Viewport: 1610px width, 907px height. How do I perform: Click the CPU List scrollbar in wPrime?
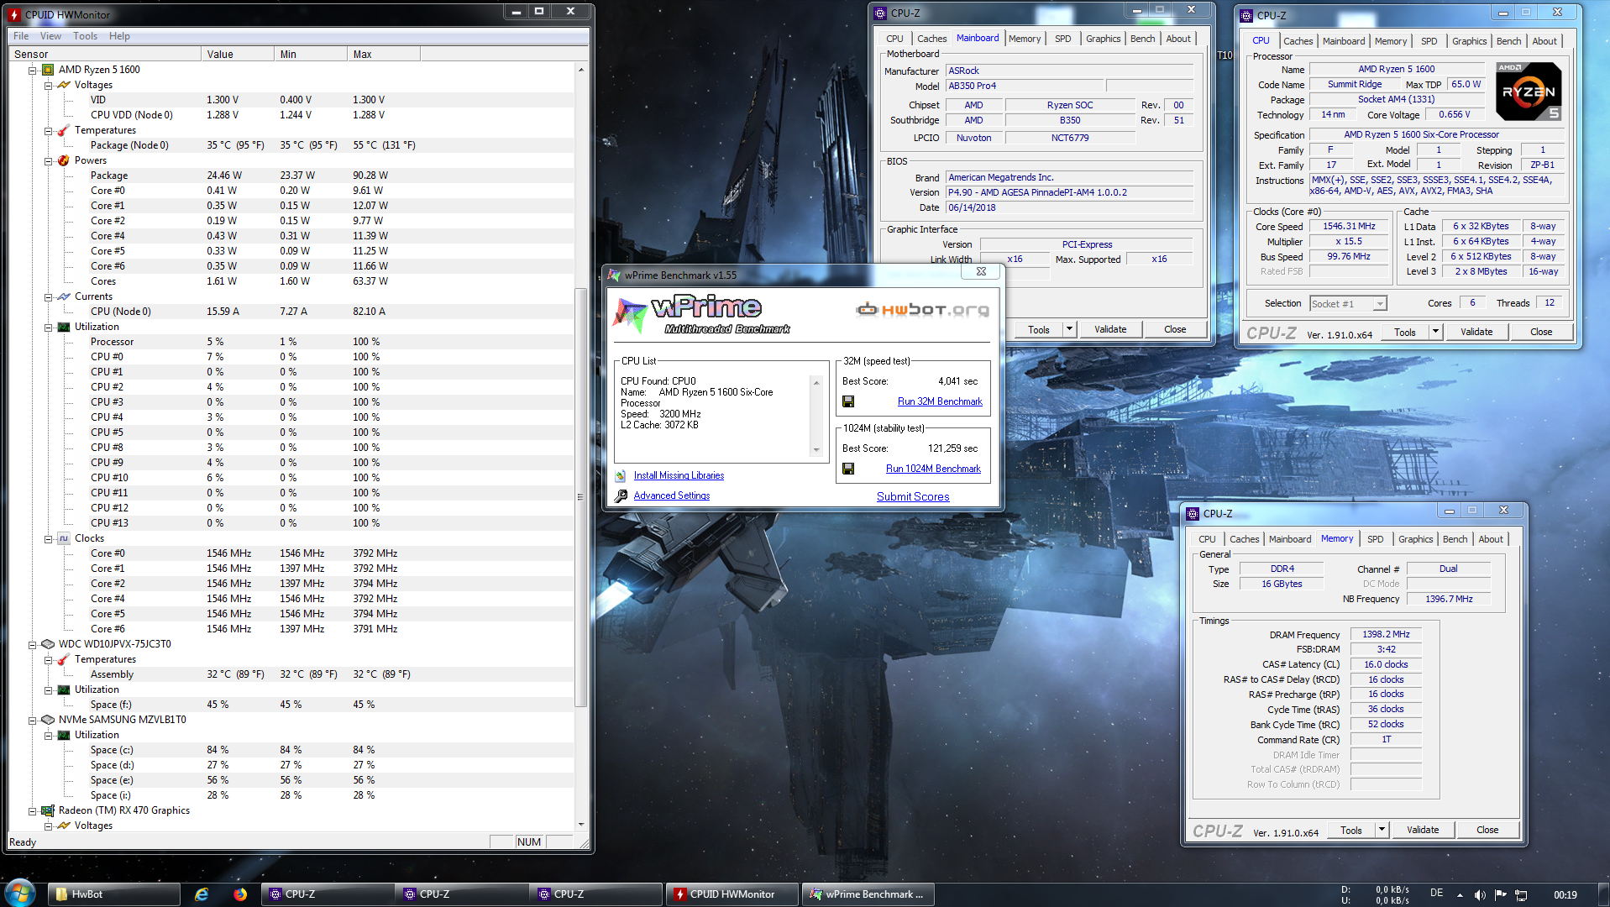point(816,416)
